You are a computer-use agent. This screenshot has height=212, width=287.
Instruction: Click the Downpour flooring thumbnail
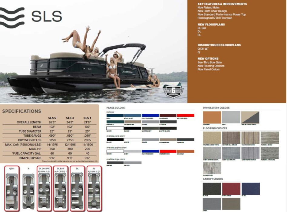tap(212, 168)
